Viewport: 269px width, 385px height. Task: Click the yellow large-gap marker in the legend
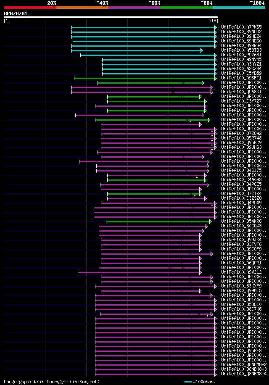tap(34, 382)
